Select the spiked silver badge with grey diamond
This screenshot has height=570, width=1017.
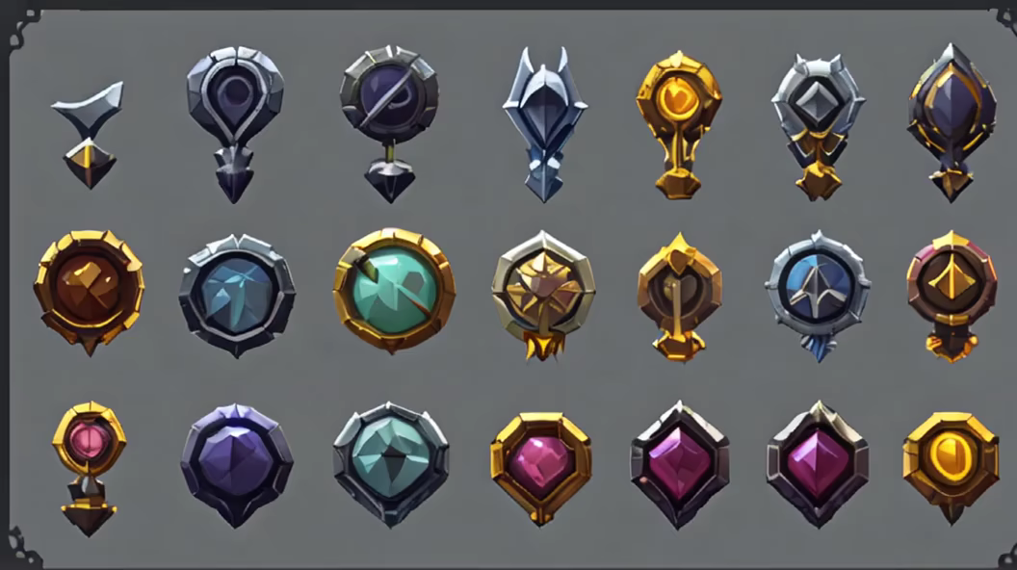point(818,126)
